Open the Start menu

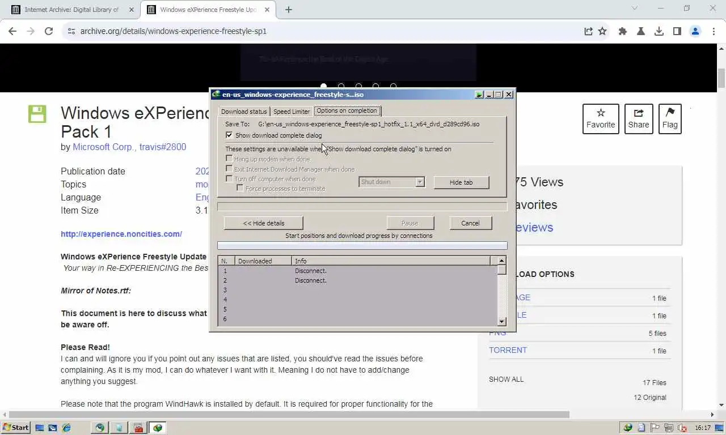16,428
